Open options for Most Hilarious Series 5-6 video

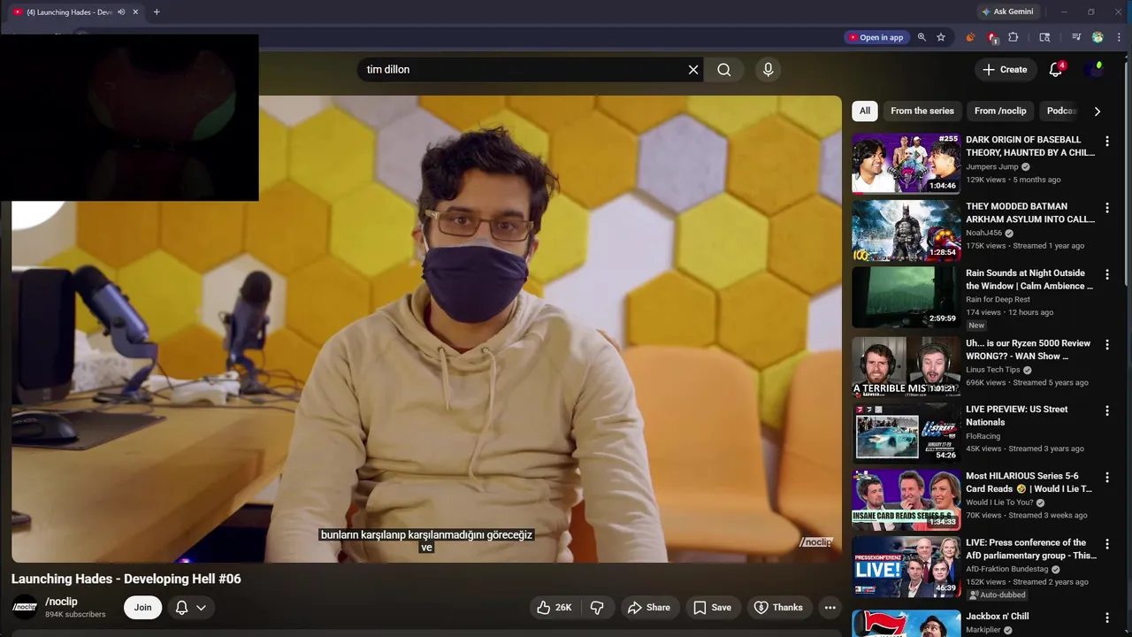click(1106, 478)
